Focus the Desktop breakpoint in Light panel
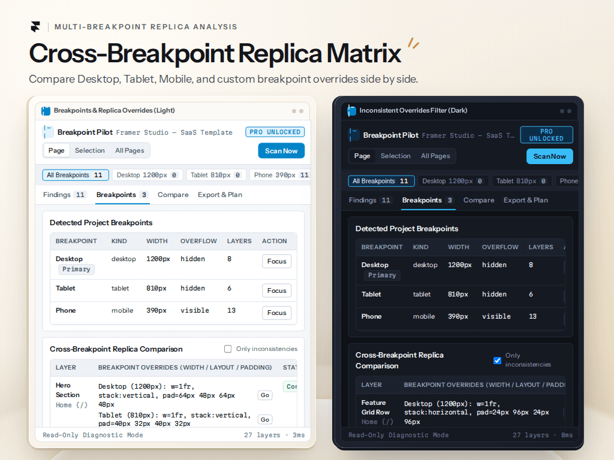 (276, 261)
